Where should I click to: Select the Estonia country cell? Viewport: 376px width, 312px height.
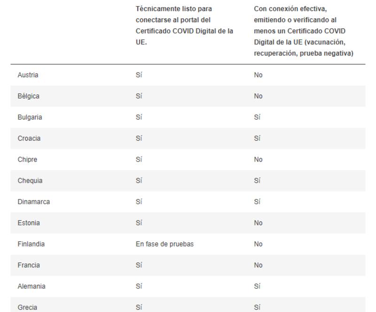coord(29,223)
